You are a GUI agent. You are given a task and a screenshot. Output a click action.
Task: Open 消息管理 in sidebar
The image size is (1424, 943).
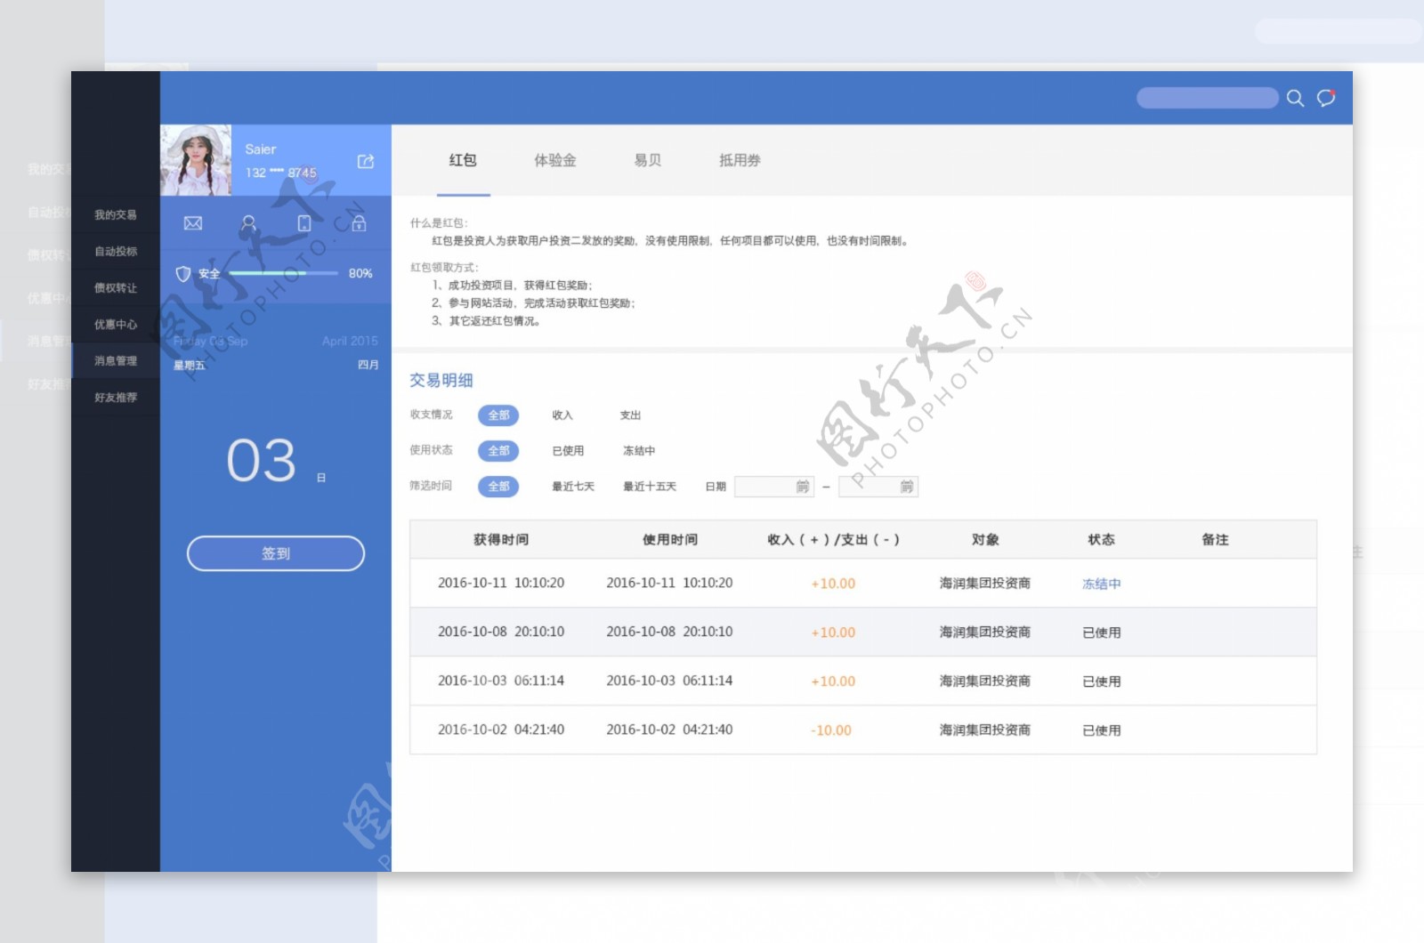[116, 360]
